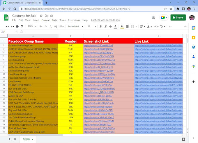Open the All sheets list

15,139
